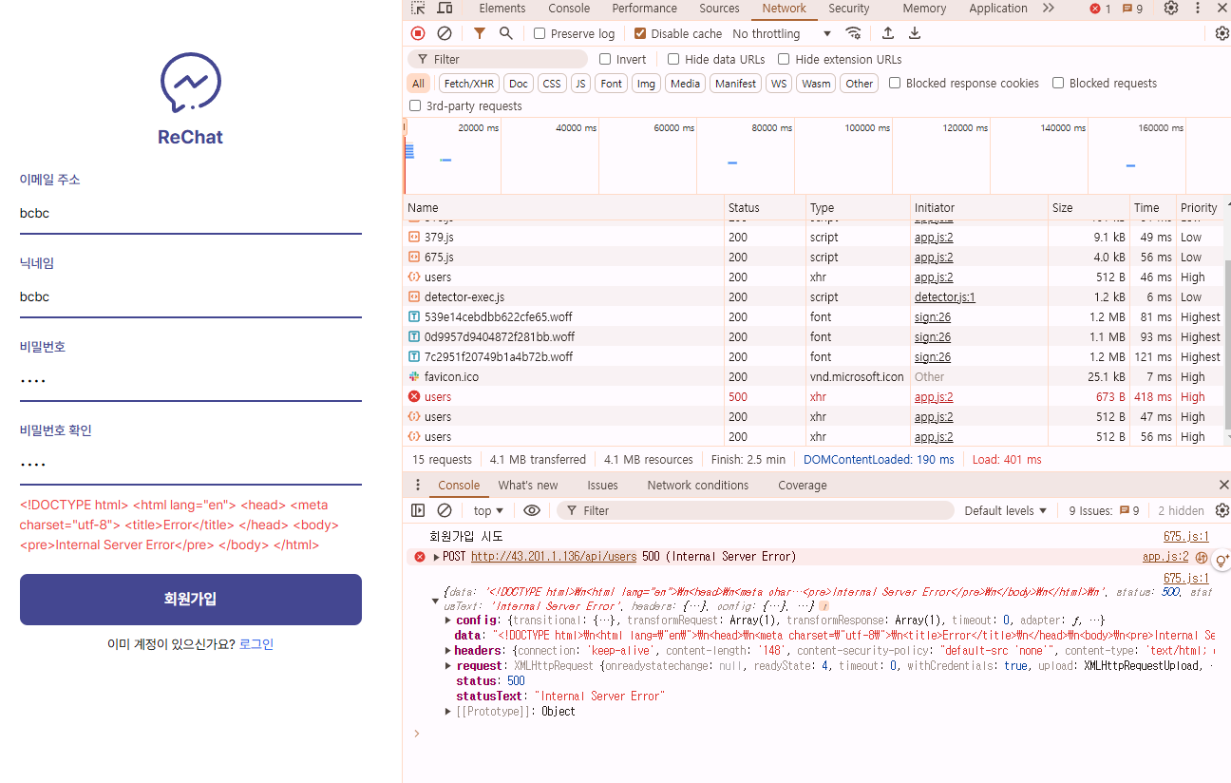Viewport: 1231px width, 783px height.
Task: Click the 닉네임 input field
Action: tap(191, 297)
